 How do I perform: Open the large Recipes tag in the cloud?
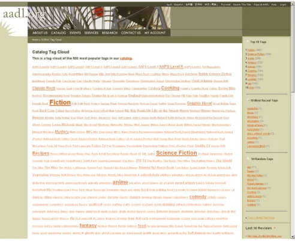(41, 153)
